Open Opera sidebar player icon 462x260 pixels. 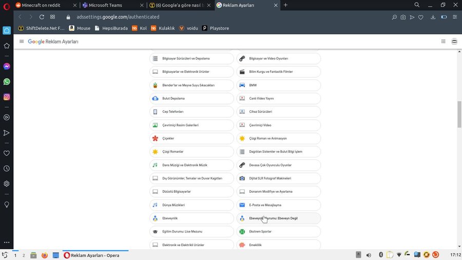point(7,117)
